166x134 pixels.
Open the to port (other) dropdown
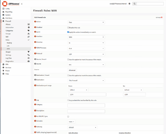(x=133, y=90)
